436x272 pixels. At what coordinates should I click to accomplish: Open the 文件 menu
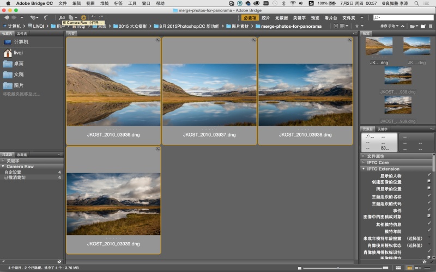click(63, 3)
